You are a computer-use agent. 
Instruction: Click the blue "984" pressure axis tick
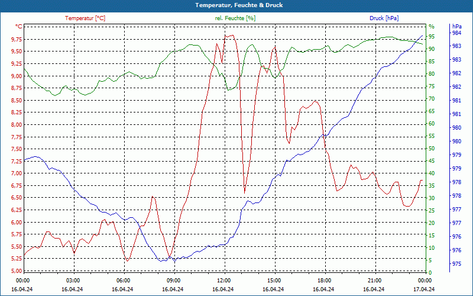[x=456, y=33]
